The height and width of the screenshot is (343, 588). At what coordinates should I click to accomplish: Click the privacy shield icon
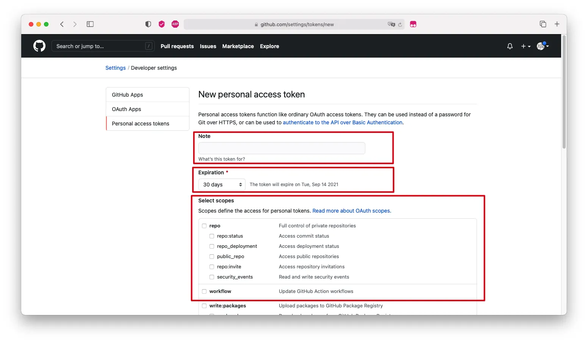148,24
